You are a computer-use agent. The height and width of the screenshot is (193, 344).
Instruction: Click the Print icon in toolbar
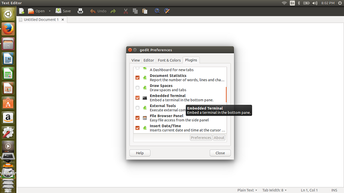point(80,11)
